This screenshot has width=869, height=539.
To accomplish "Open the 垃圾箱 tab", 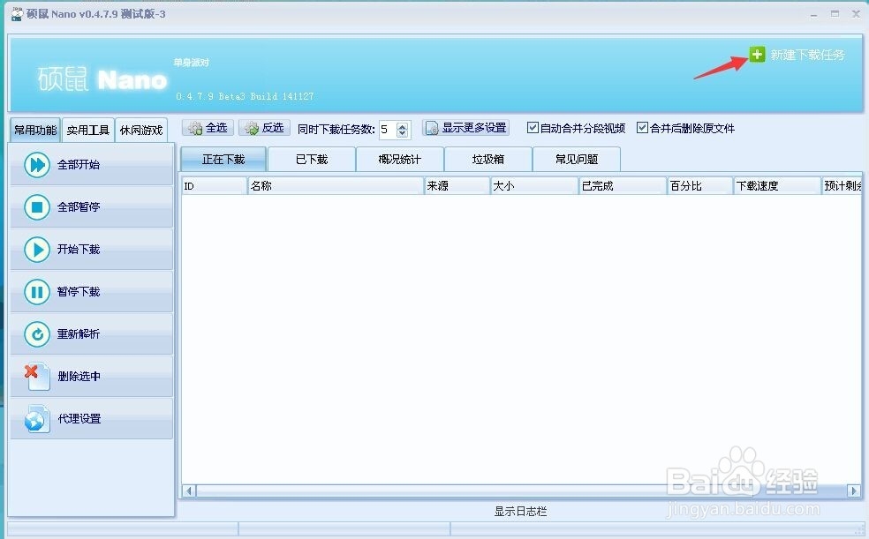I will coord(487,160).
